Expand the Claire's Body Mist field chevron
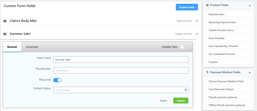This screenshot has width=257, height=111. click(x=197, y=21)
